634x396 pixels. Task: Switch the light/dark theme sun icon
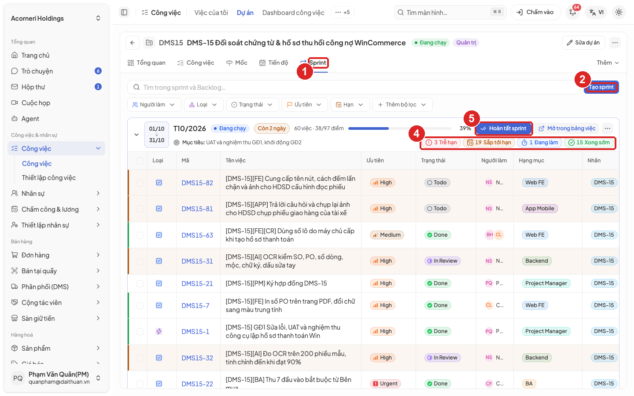click(x=619, y=12)
